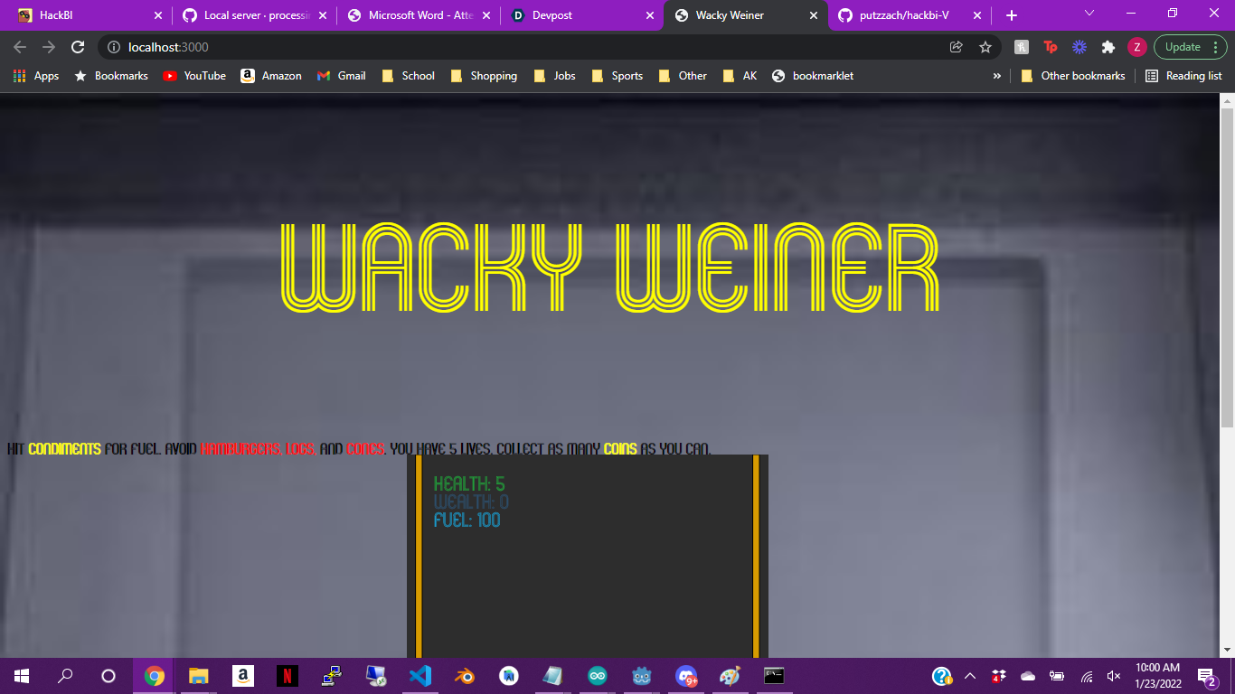Viewport: 1235px width, 694px height.
Task: Open Arduino IDE from the taskbar
Action: pyautogui.click(x=597, y=676)
